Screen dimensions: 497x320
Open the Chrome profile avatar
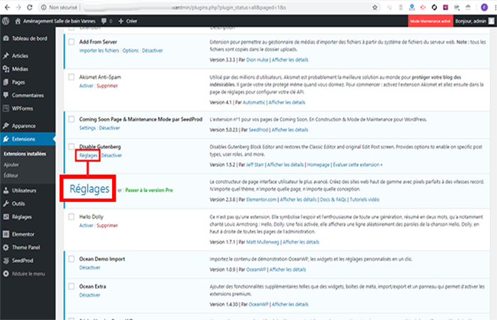pos(484,7)
